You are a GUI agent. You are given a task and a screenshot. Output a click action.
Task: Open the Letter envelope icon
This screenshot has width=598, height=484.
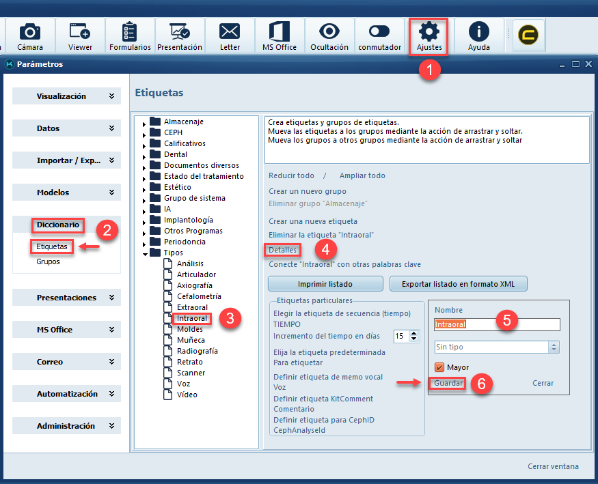click(x=230, y=36)
